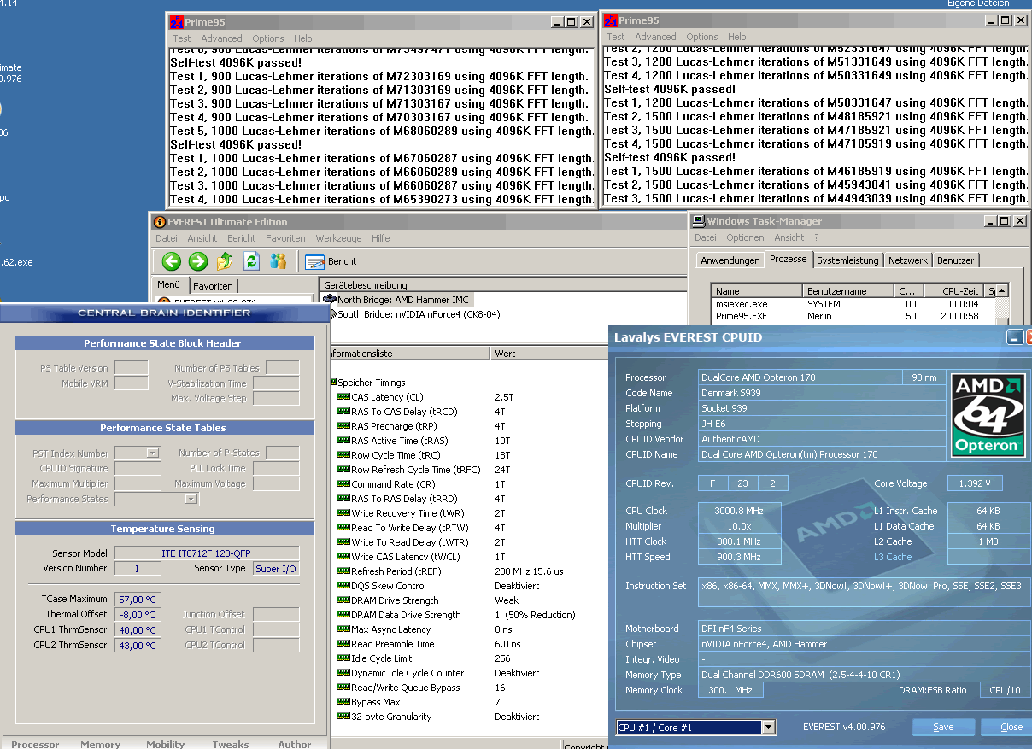Open the Memory tab in Central Brain Identifier

point(101,744)
